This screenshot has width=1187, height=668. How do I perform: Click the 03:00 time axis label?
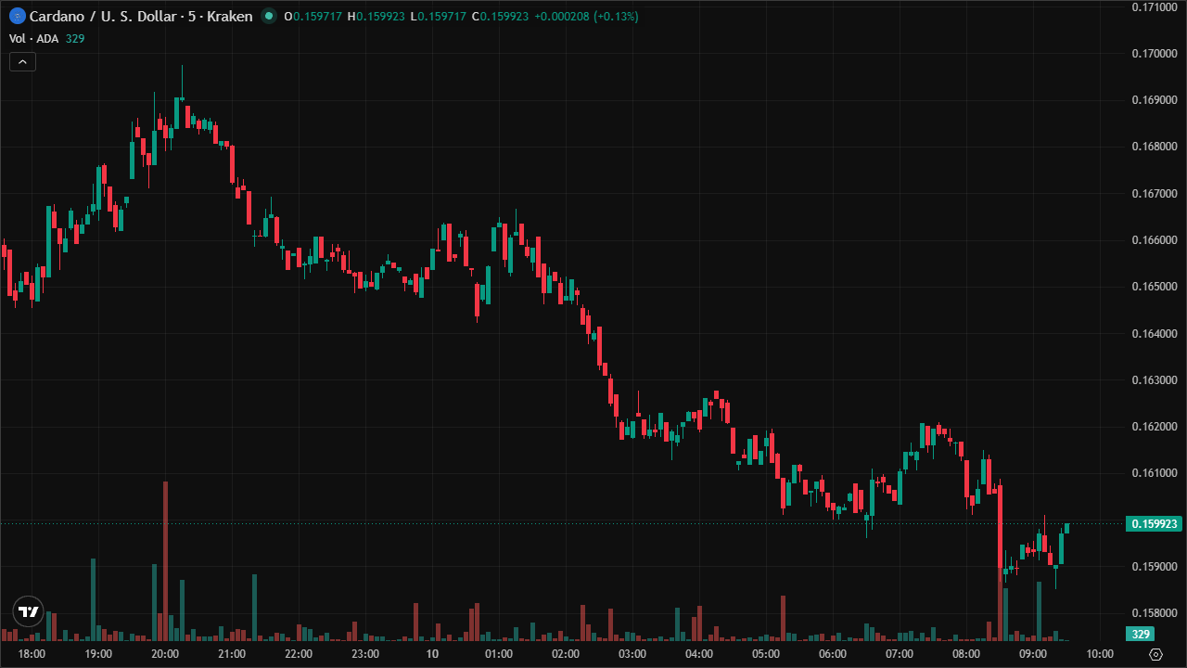point(632,654)
